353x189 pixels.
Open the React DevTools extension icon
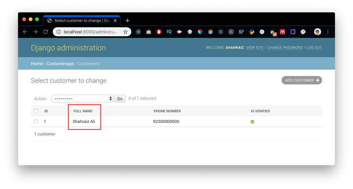click(x=138, y=32)
